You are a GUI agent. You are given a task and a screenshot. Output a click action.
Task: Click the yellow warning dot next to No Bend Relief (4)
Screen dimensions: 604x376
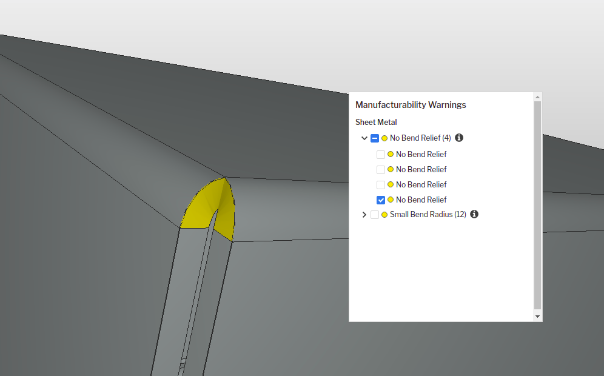point(384,138)
